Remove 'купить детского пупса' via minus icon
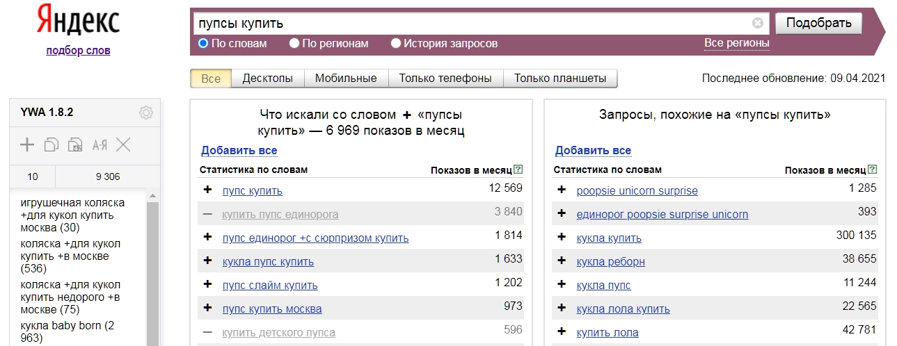Image resolution: width=897 pixels, height=346 pixels. [x=207, y=332]
